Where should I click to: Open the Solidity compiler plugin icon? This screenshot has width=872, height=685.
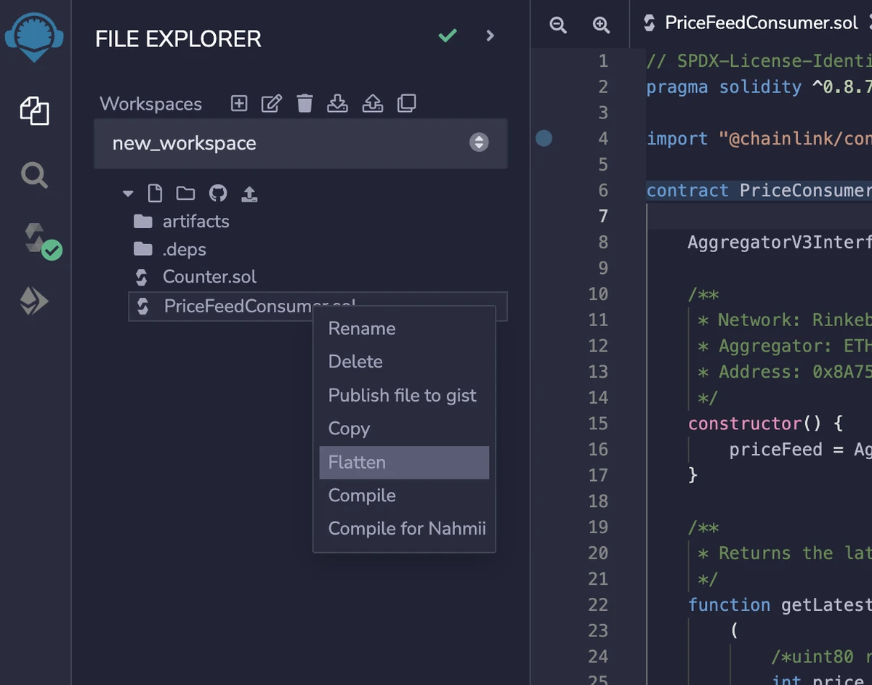35,239
